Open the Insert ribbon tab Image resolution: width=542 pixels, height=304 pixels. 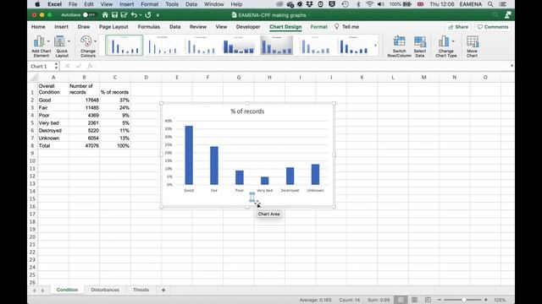click(61, 26)
